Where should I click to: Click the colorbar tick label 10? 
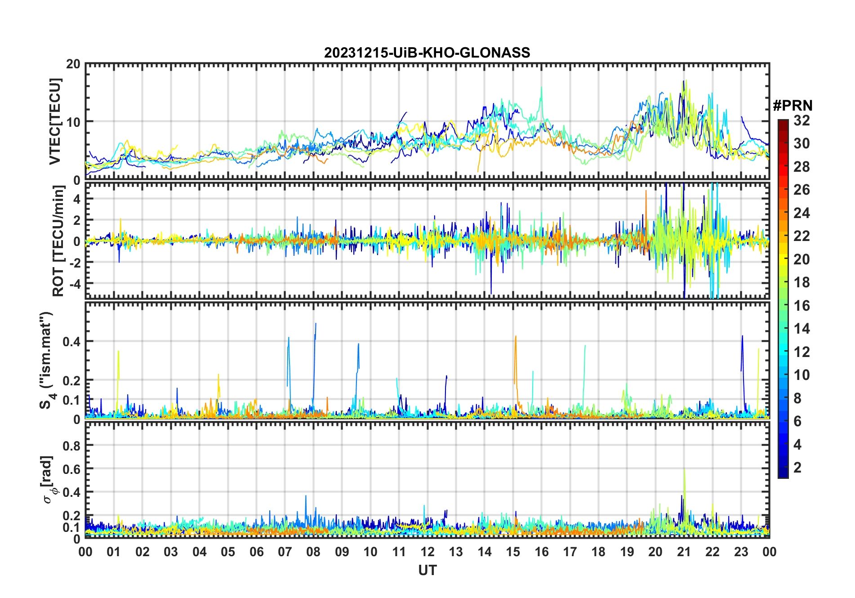pos(802,375)
